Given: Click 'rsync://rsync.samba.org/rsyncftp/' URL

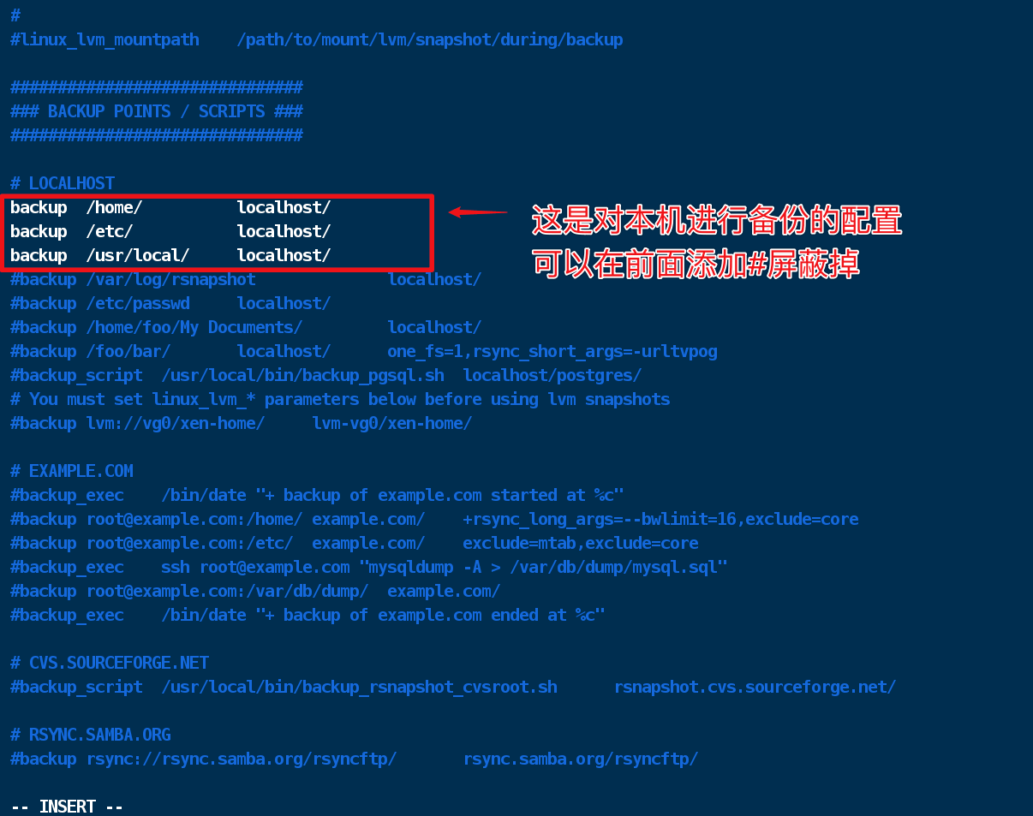Looking at the screenshot, I should coord(242,759).
